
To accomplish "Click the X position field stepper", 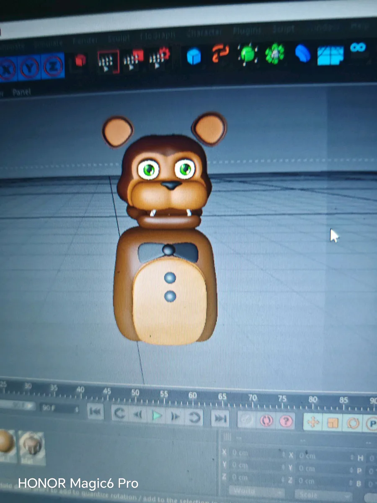I will coord(284,454).
